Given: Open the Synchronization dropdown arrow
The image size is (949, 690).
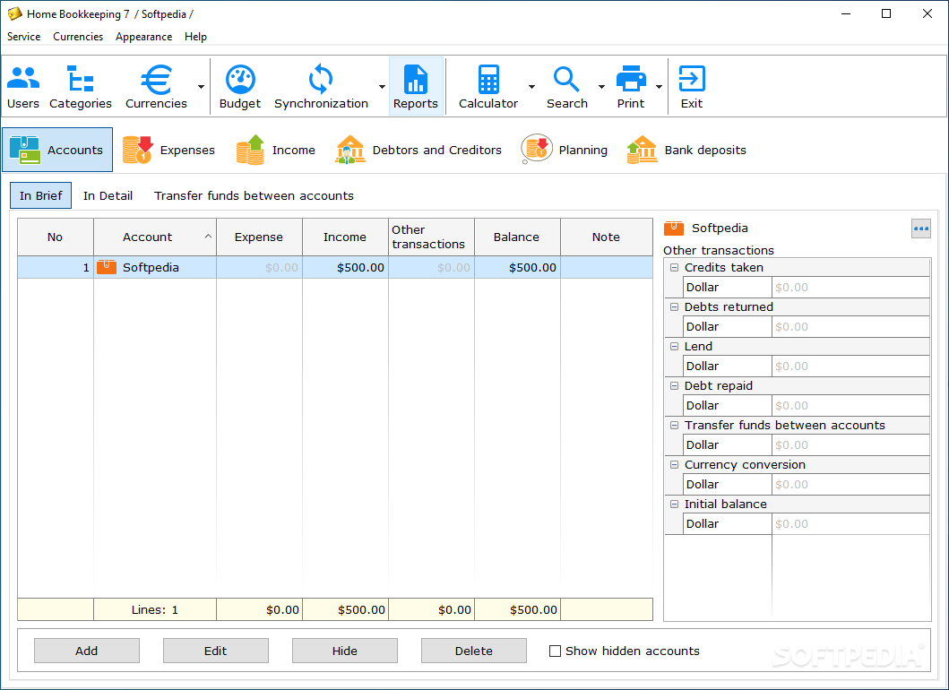Looking at the screenshot, I should pyautogui.click(x=382, y=87).
